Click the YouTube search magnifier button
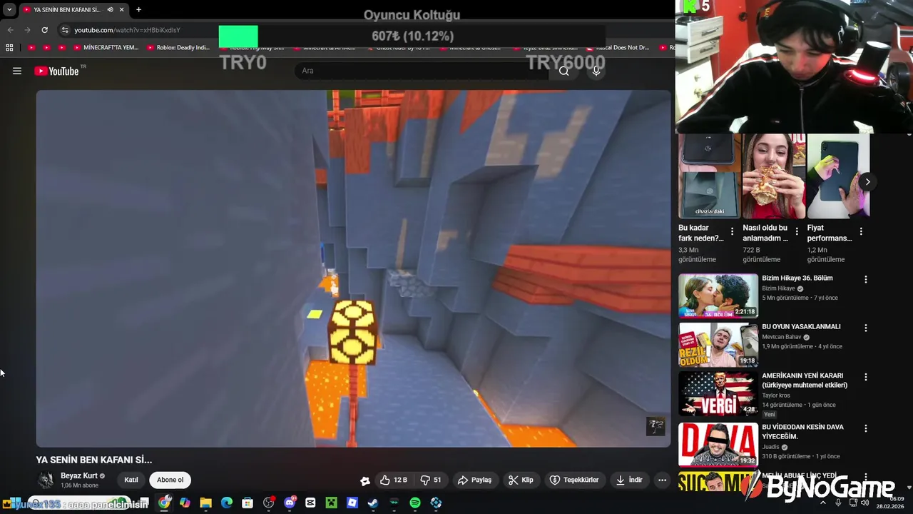The height and width of the screenshot is (514, 913). (x=564, y=71)
